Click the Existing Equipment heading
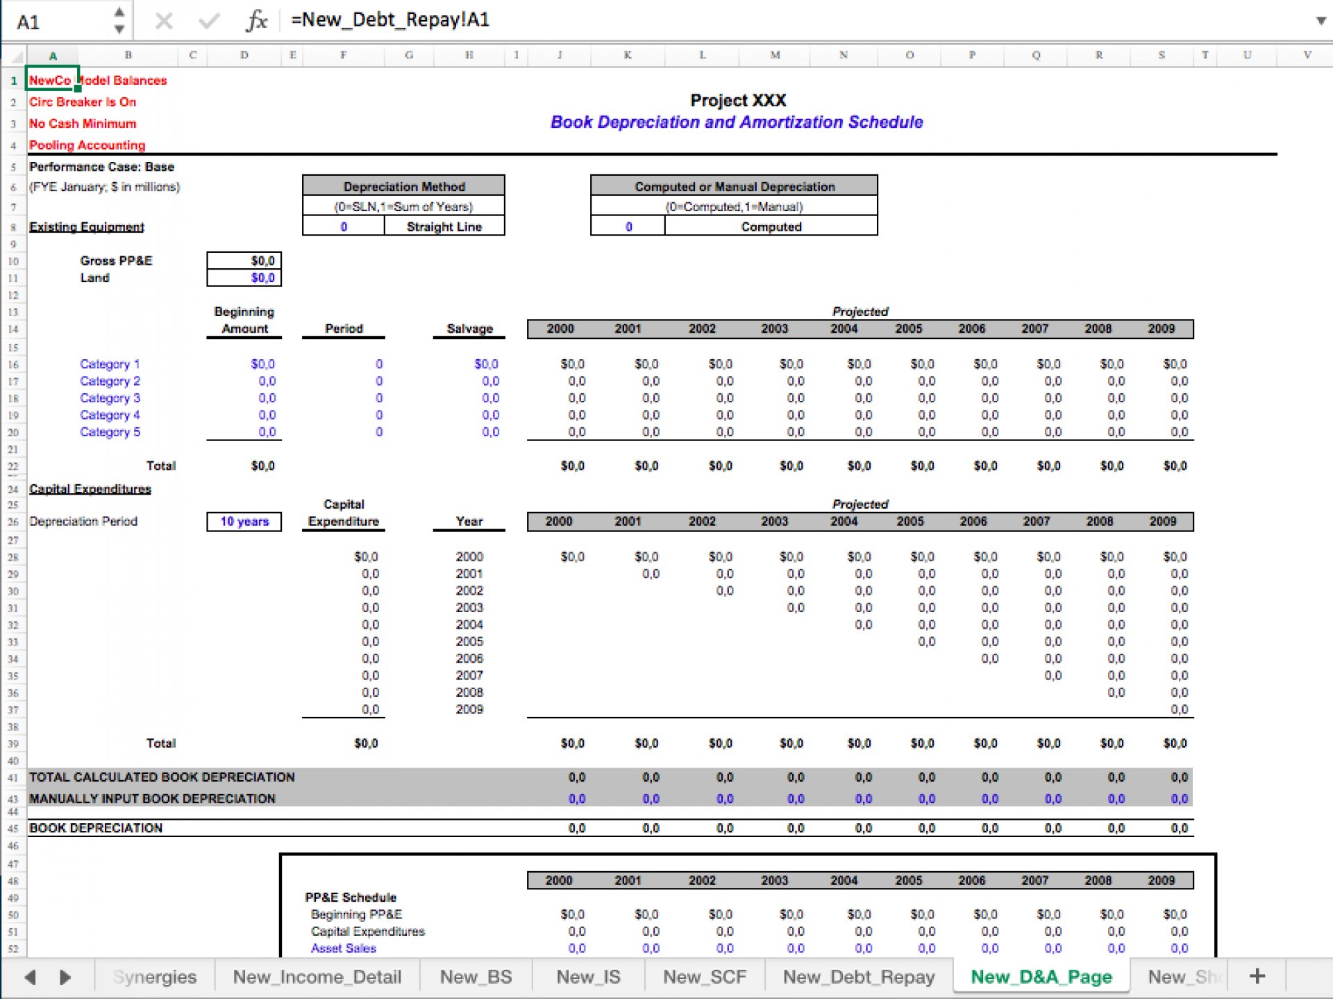Screen dimensions: 1333x999 87,227
